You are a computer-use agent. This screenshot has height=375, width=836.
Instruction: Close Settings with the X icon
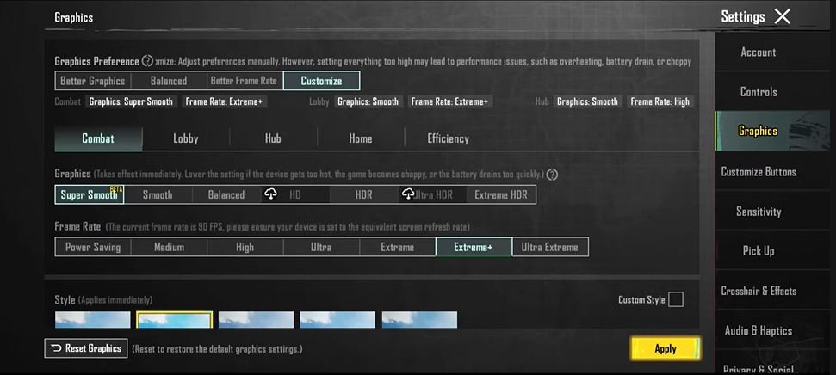[782, 16]
